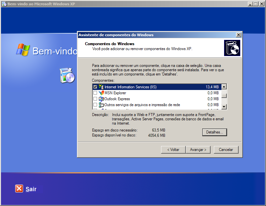Check the MSN Explorer checkbox

pos(95,93)
